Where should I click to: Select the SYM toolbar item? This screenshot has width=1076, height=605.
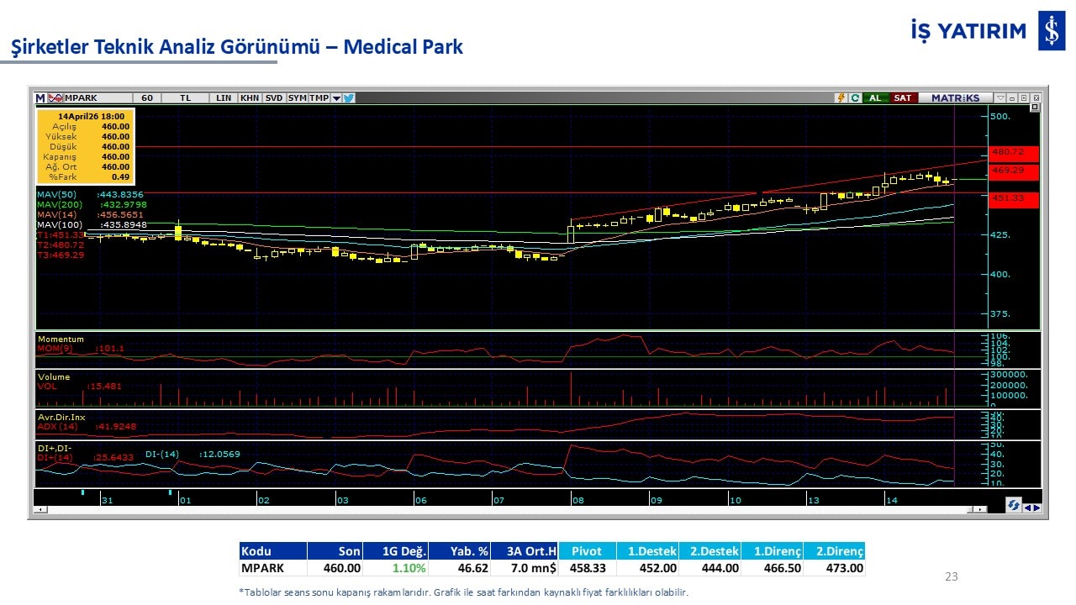[298, 98]
